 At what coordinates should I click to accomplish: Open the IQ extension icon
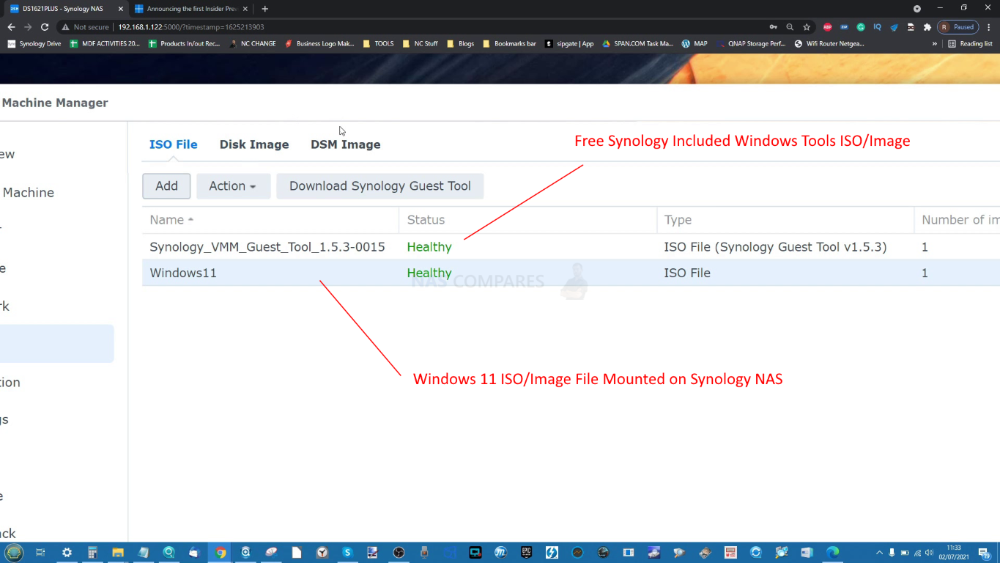pos(877,27)
